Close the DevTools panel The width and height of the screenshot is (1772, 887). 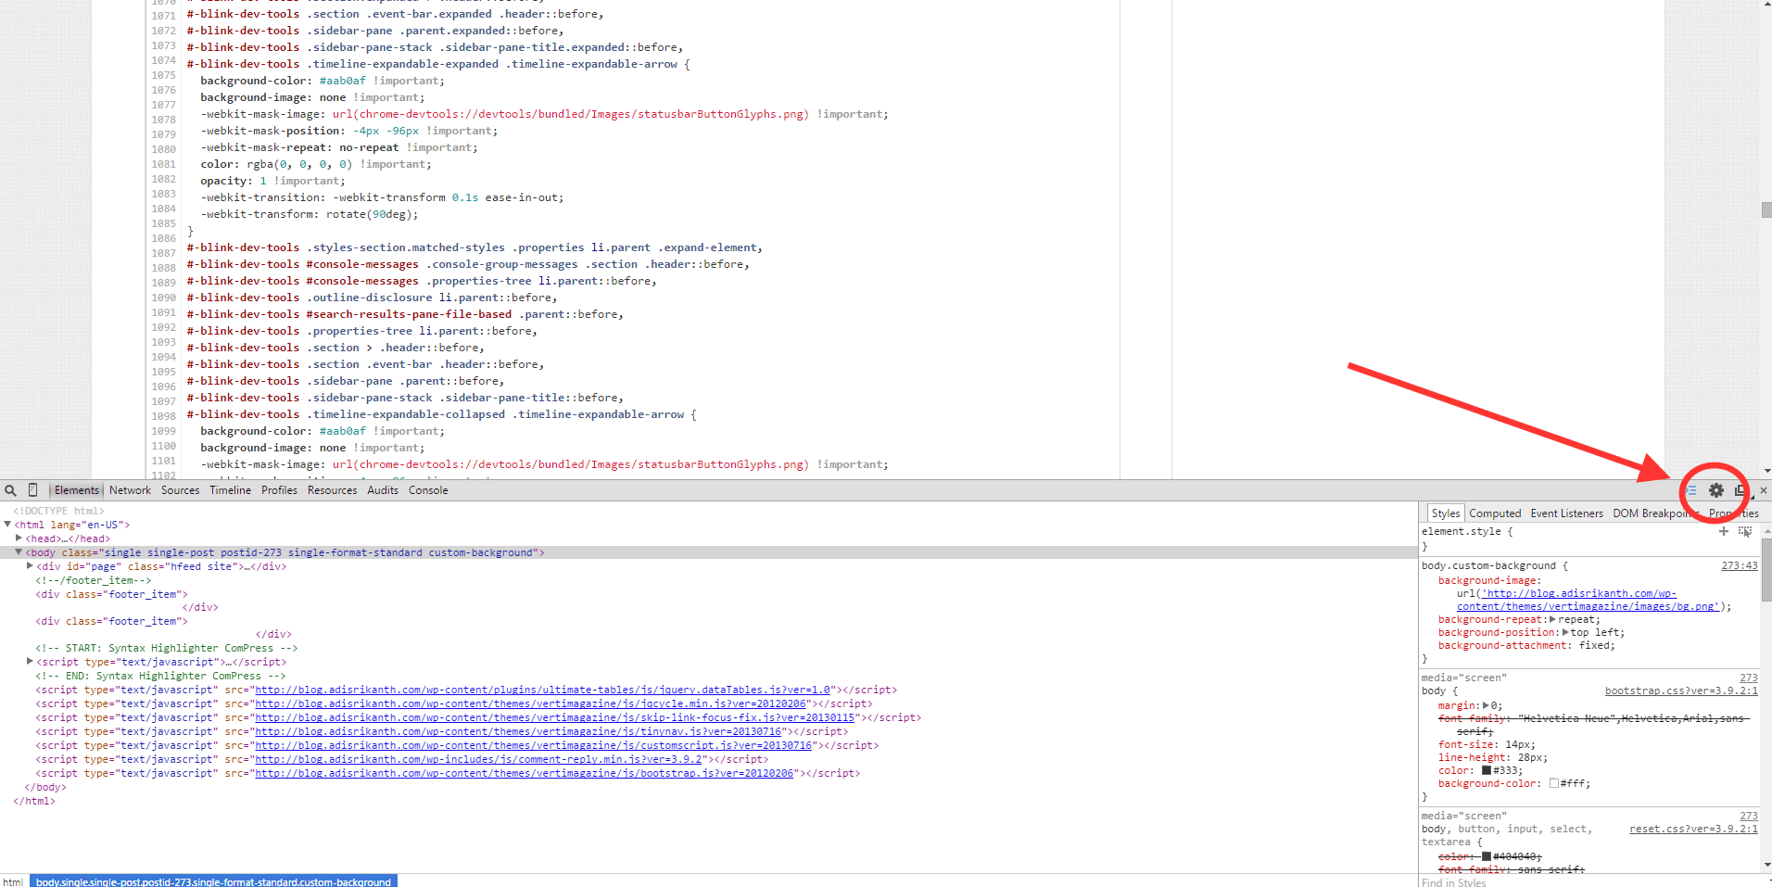pyautogui.click(x=1764, y=490)
